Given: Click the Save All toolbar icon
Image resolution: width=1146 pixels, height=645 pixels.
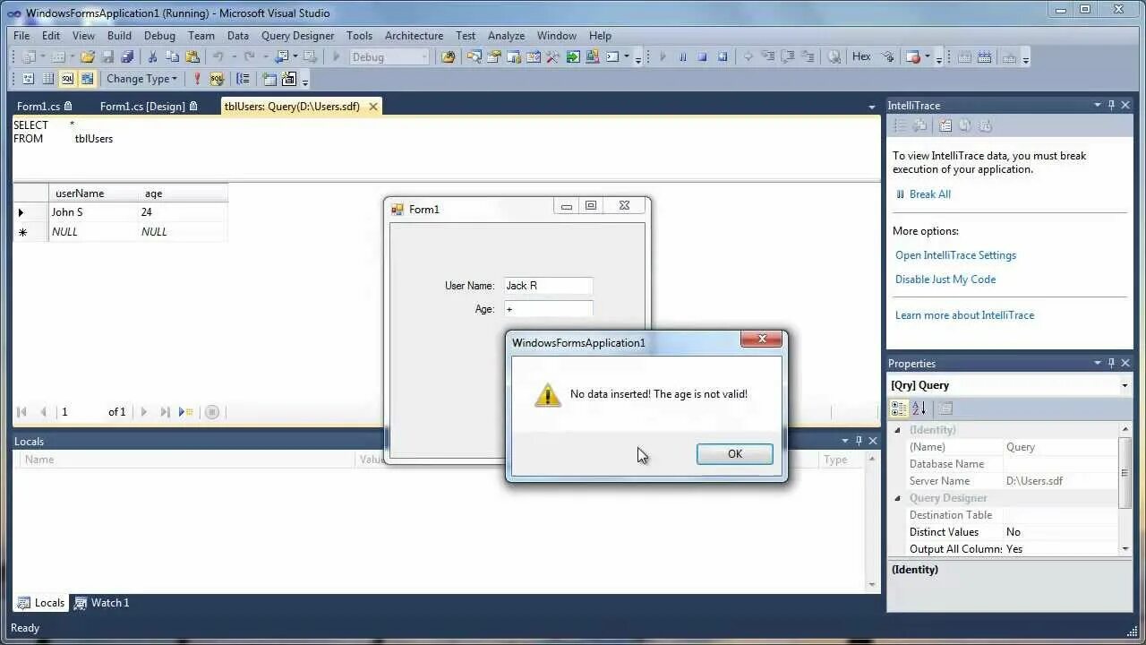Looking at the screenshot, I should (127, 56).
